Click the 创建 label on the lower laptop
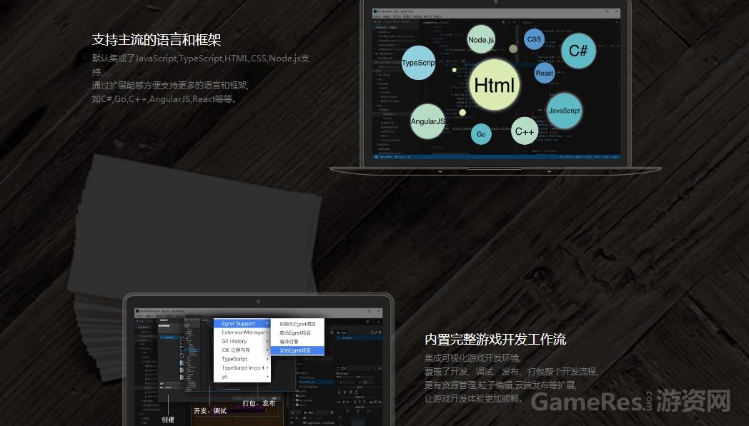 pyautogui.click(x=168, y=420)
